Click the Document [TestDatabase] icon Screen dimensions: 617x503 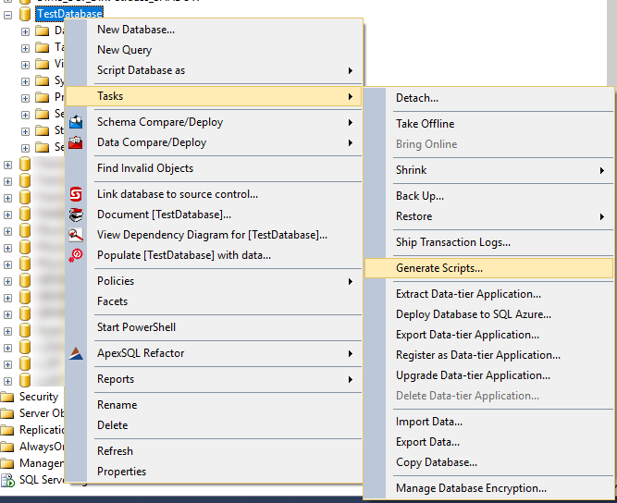click(x=76, y=215)
